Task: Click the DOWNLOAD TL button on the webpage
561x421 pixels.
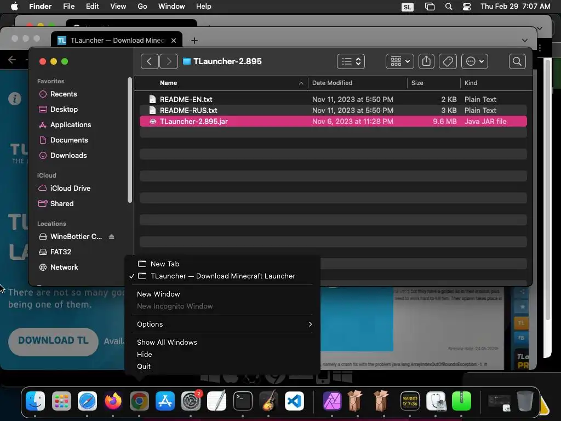Action: (53, 341)
